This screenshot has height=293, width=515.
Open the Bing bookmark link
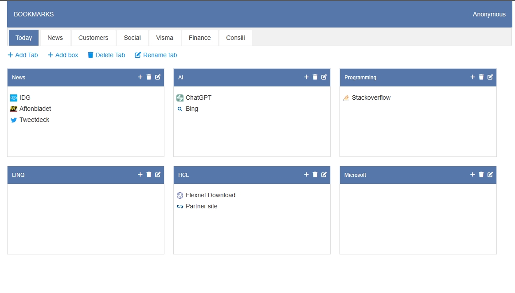pyautogui.click(x=192, y=109)
